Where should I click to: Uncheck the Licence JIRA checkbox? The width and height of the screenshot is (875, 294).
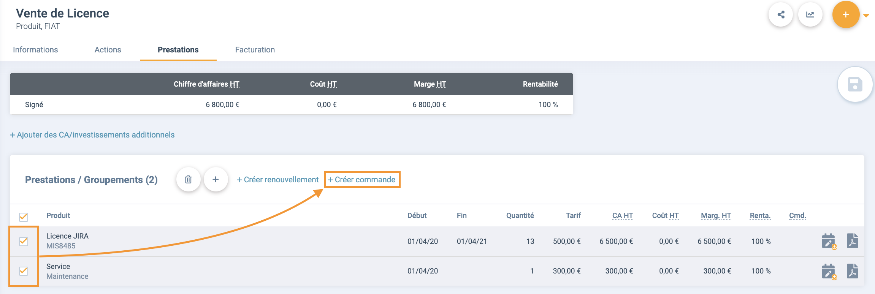tap(24, 241)
